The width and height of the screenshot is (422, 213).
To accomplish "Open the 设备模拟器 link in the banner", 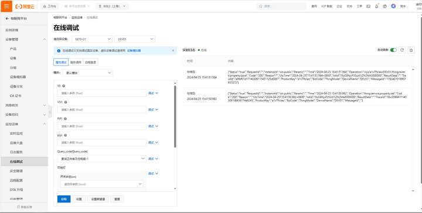I will (x=134, y=50).
